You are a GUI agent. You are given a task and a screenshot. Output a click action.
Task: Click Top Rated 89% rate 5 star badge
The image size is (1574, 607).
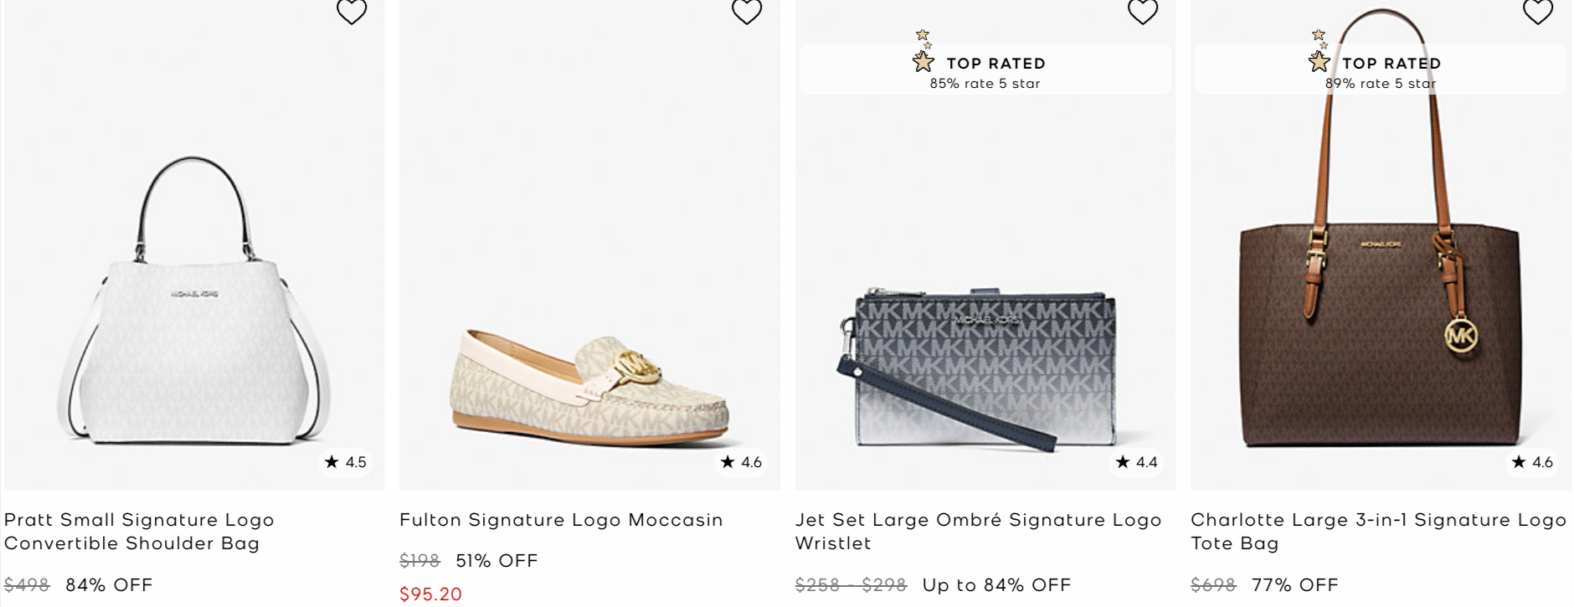point(1380,70)
